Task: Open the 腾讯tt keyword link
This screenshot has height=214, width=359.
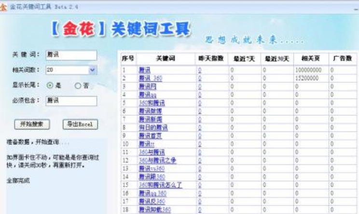Action: point(147,144)
